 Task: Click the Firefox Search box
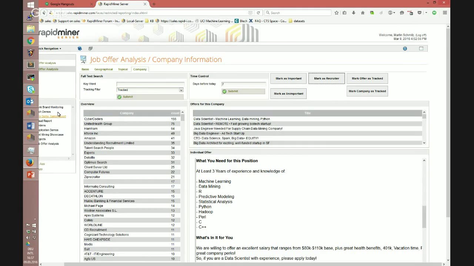pyautogui.click(x=298, y=13)
